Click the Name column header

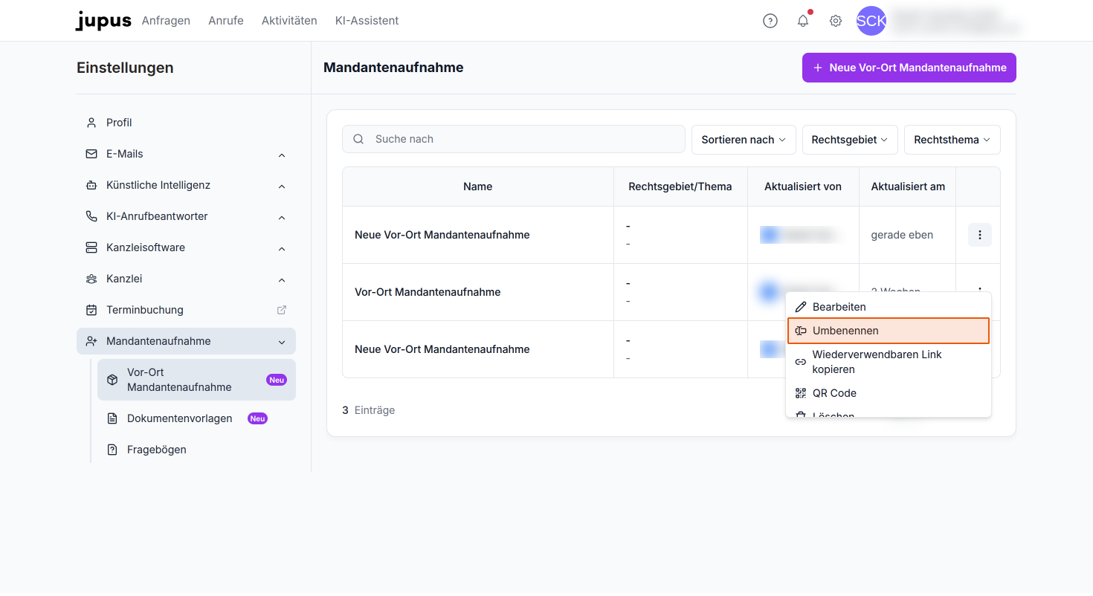tap(477, 187)
